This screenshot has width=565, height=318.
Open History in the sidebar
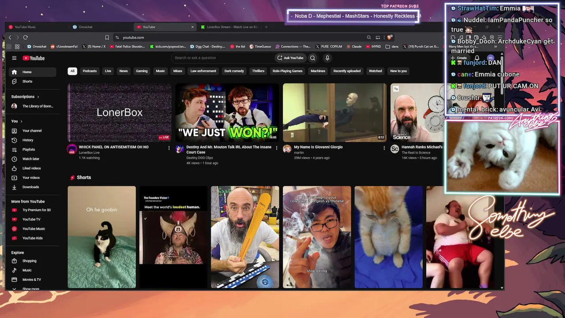(x=33, y=140)
